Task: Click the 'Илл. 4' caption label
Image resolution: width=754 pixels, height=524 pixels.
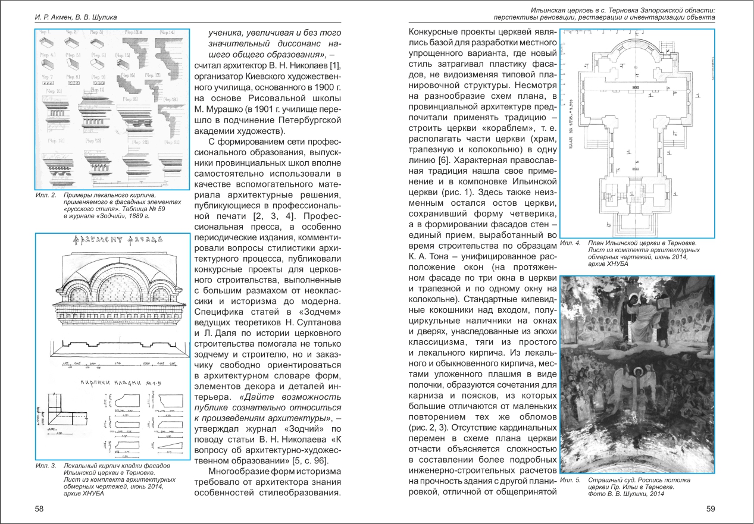Action: point(570,243)
